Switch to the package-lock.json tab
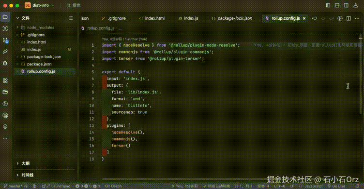Image resolution: width=364 pixels, height=189 pixels. [x=232, y=18]
